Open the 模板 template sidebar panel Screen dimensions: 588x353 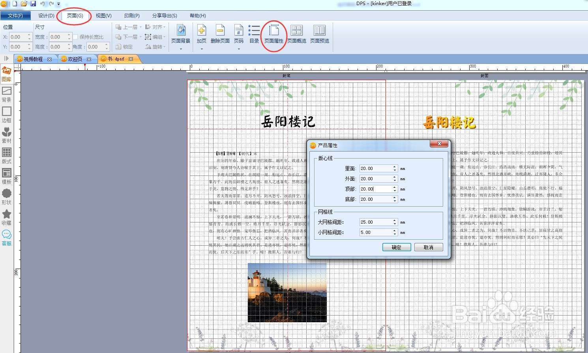coord(7,177)
